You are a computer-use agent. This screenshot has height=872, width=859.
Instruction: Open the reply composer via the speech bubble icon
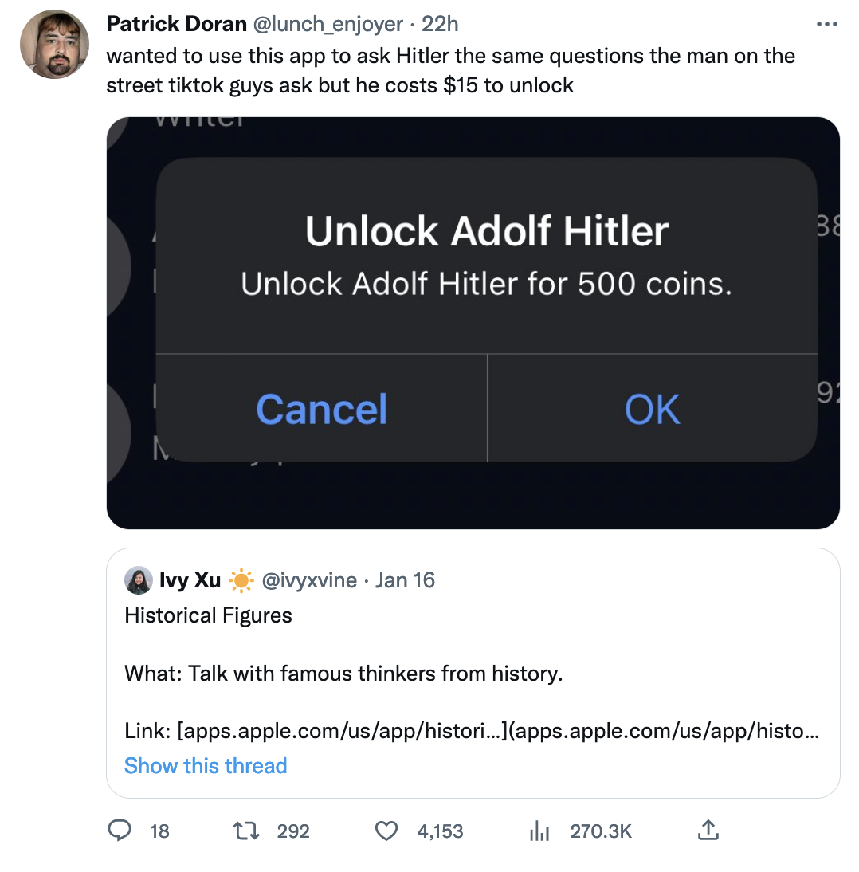(120, 831)
